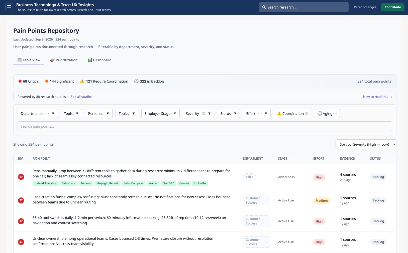Toggle the Aging filter

pyautogui.click(x=327, y=114)
